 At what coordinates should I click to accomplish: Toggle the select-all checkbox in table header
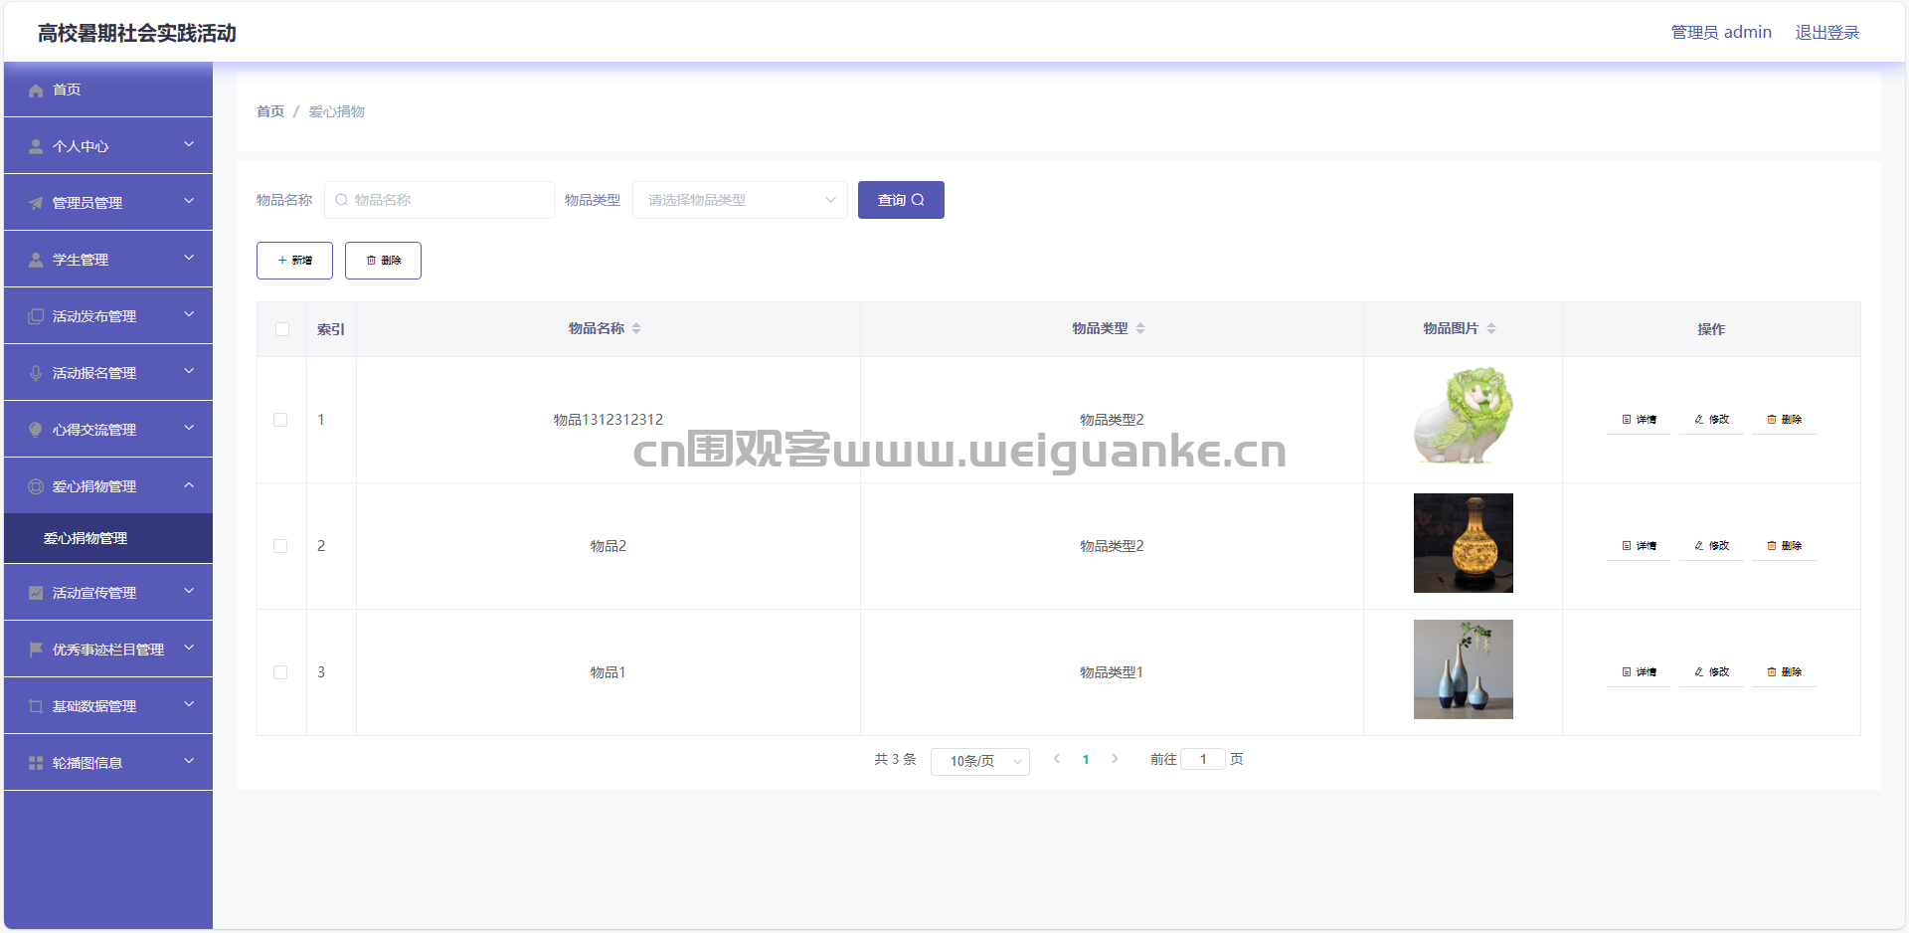[282, 329]
